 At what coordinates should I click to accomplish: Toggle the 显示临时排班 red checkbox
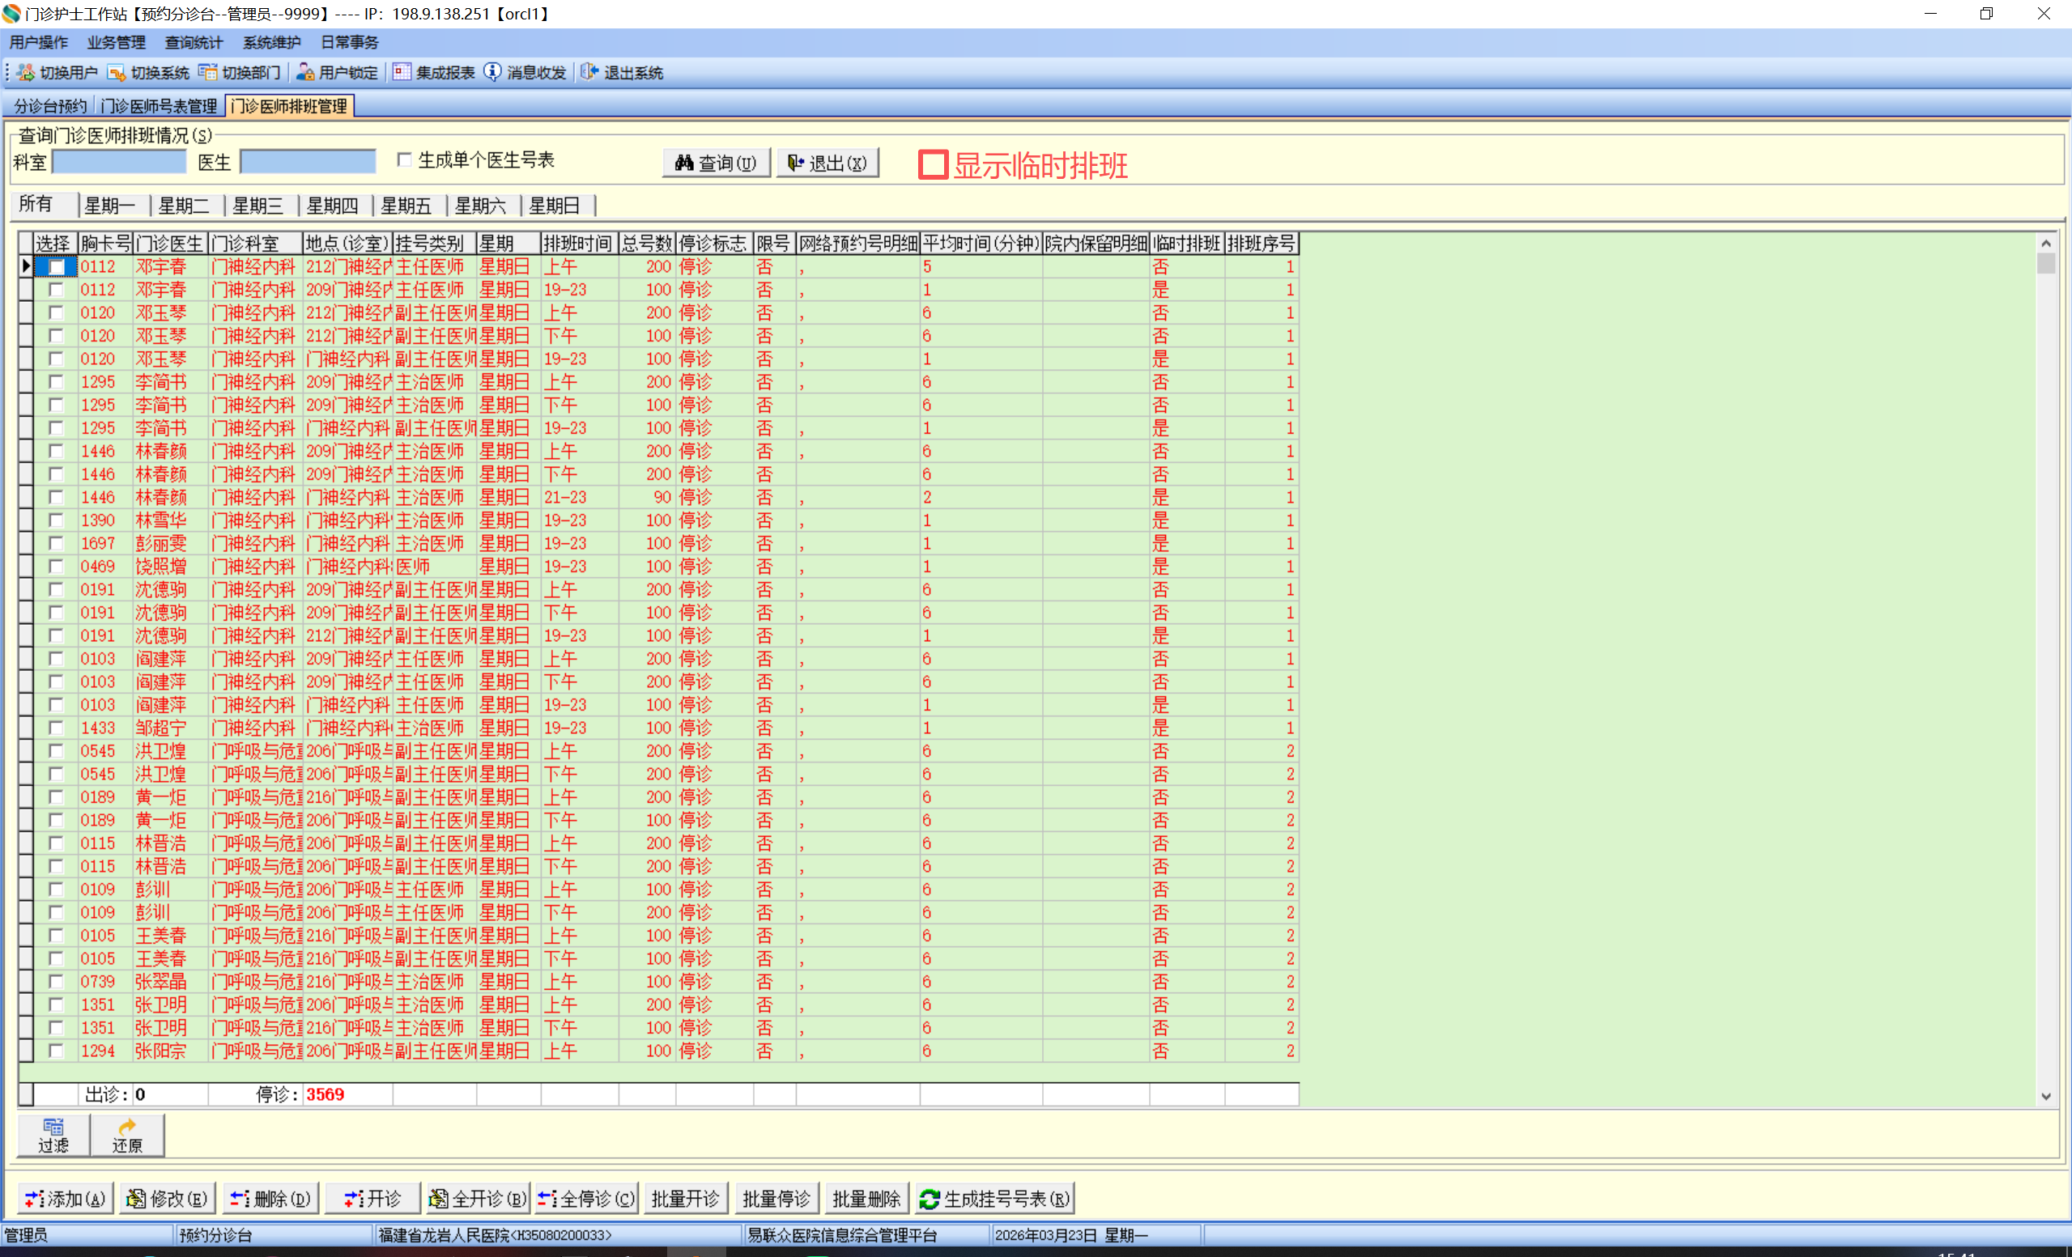point(933,165)
